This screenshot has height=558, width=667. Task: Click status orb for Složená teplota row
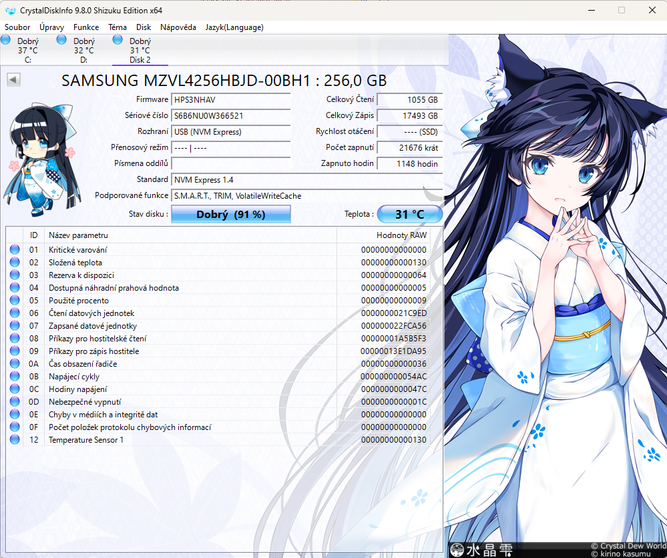click(x=15, y=262)
